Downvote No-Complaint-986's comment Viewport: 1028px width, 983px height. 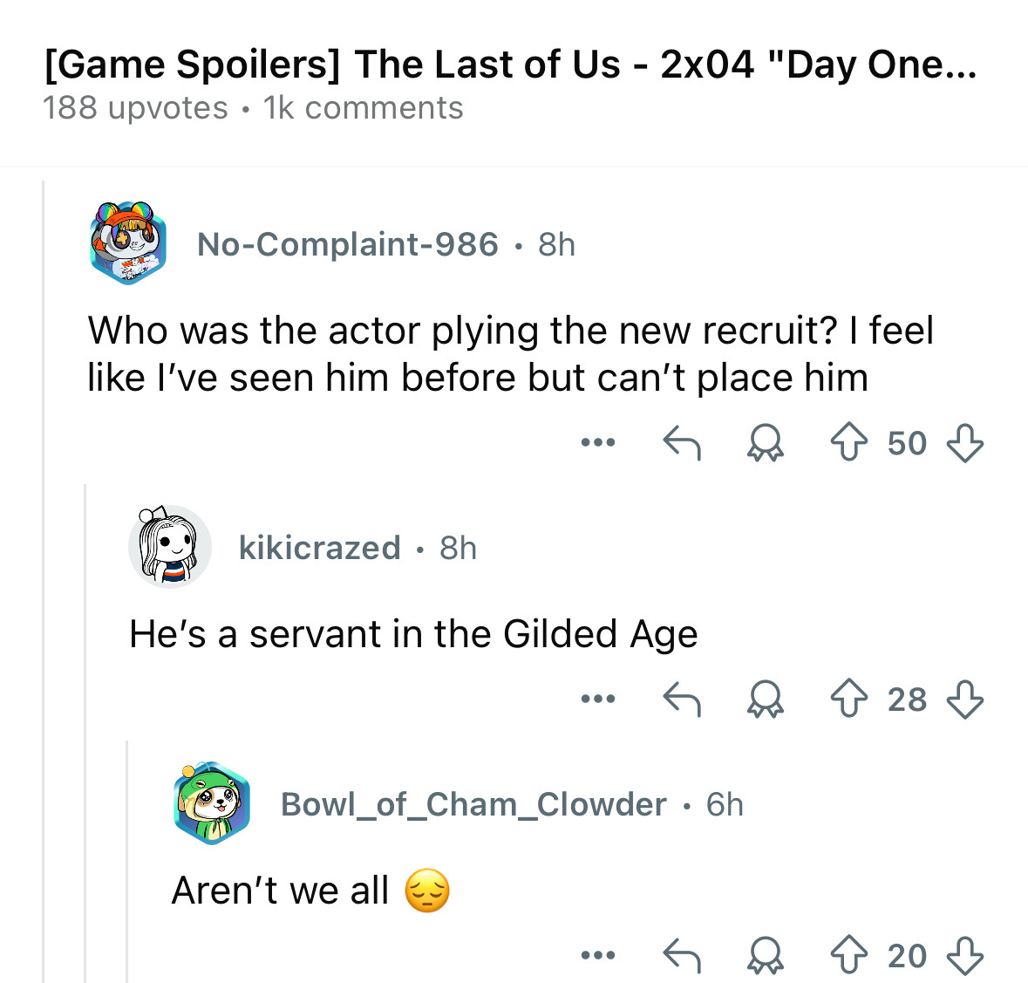[x=965, y=442]
